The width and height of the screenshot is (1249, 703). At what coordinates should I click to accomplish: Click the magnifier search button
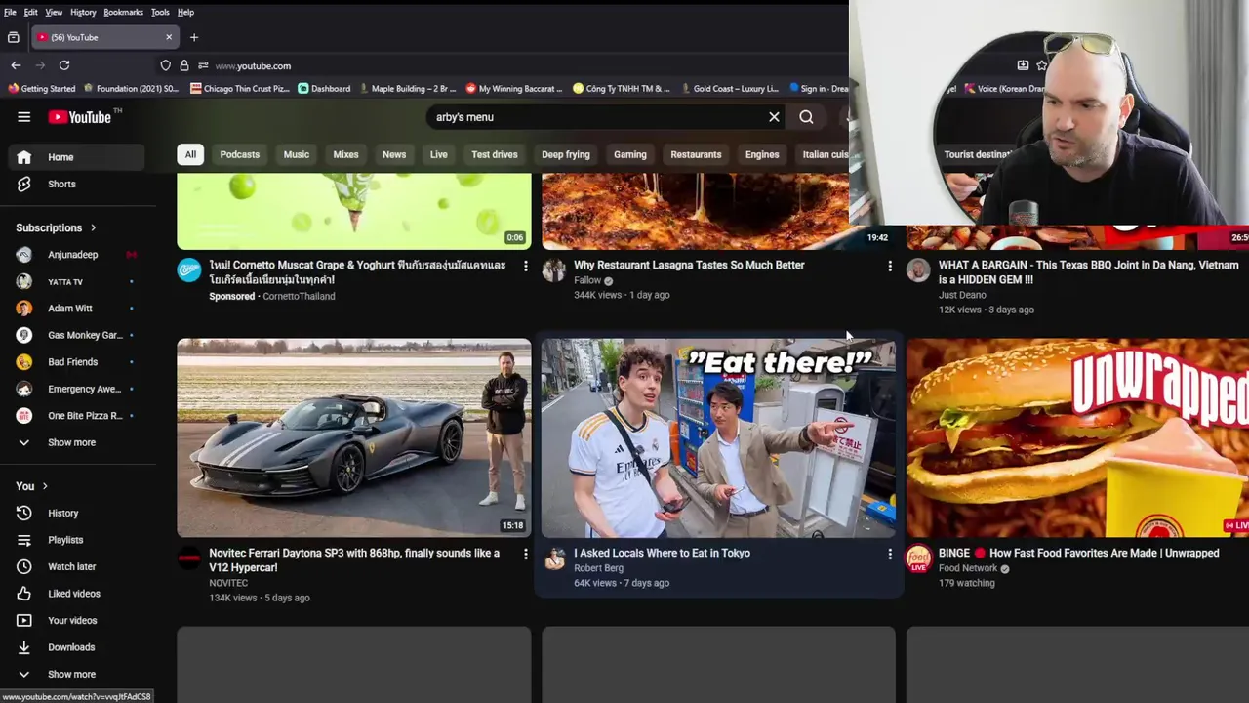tap(806, 117)
